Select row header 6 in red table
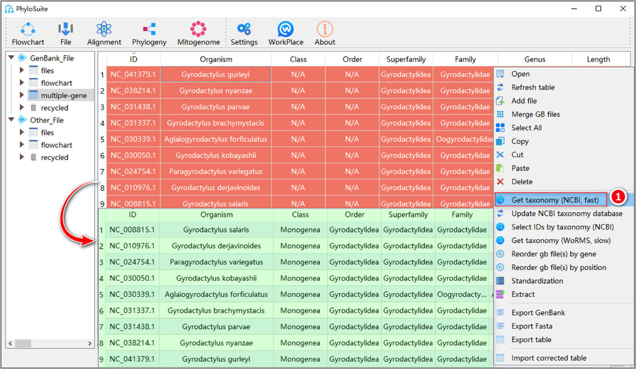 (103, 155)
